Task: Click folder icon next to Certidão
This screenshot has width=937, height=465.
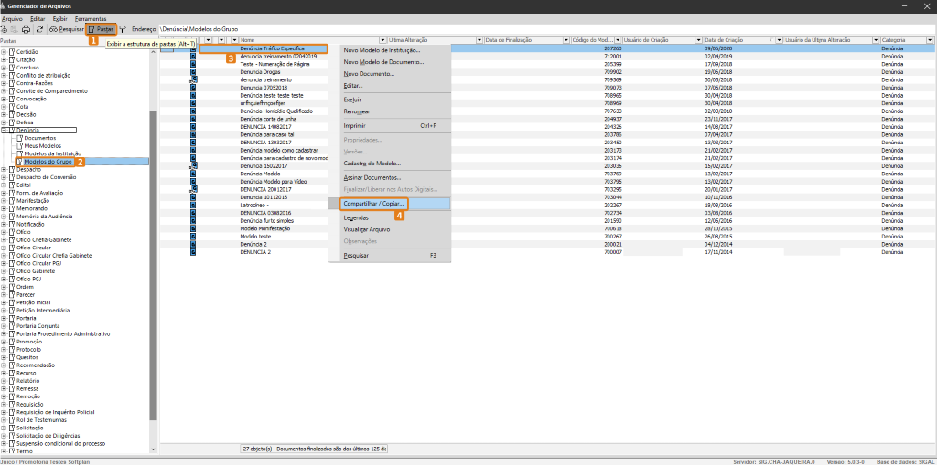Action: coord(12,52)
